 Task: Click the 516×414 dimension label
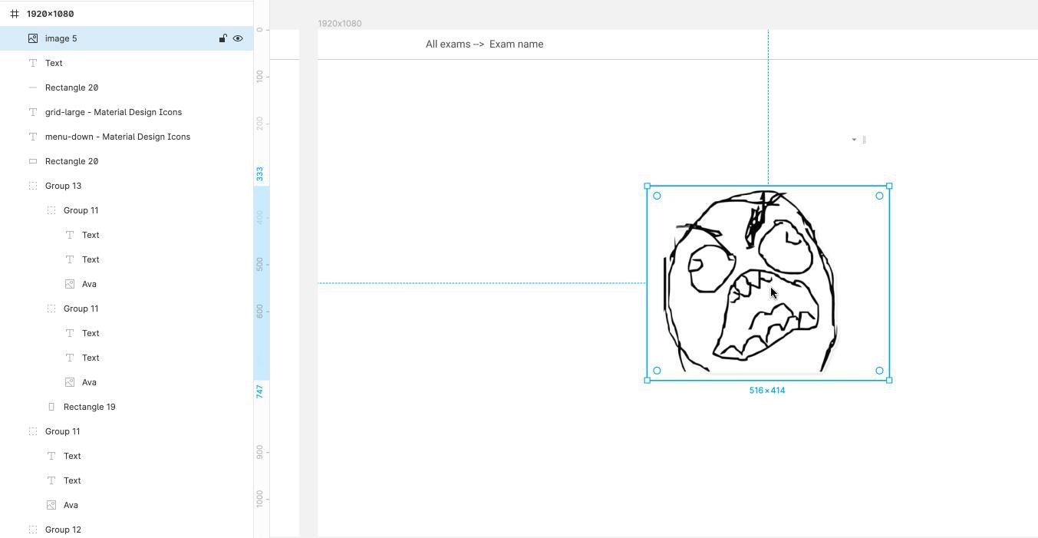click(x=767, y=391)
